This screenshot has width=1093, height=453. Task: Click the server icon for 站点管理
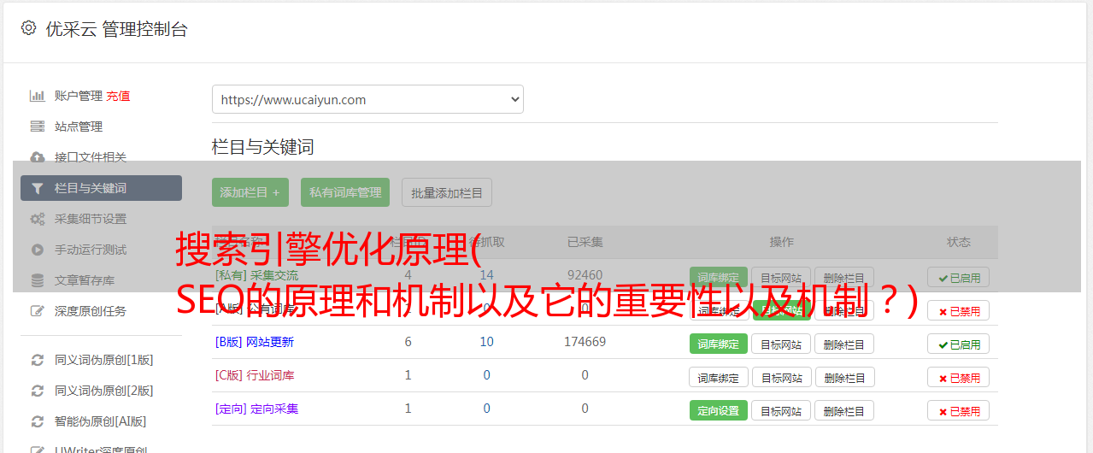(x=37, y=126)
